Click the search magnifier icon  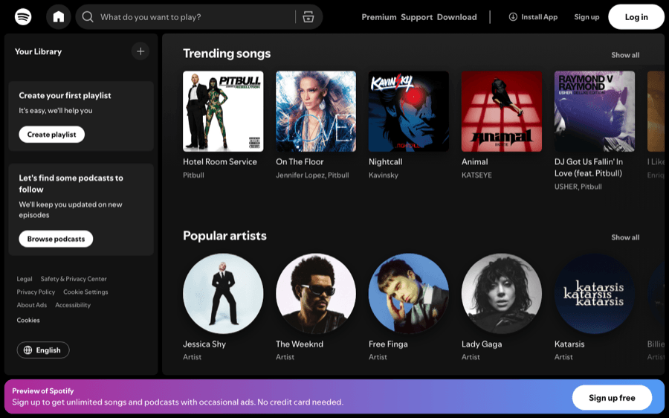88,17
